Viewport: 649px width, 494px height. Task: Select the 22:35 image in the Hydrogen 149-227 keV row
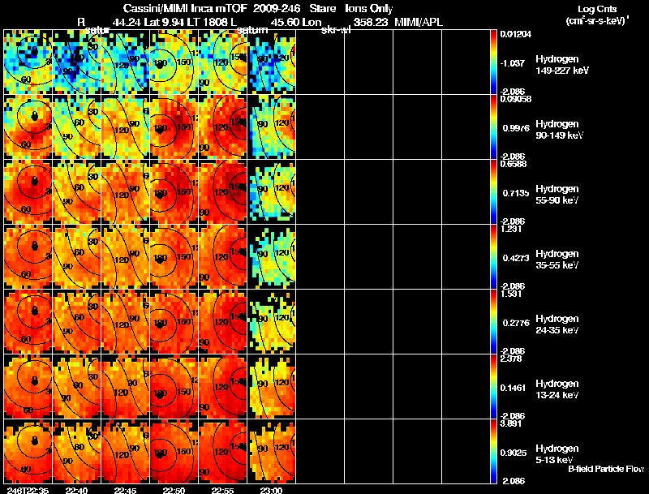pos(28,62)
